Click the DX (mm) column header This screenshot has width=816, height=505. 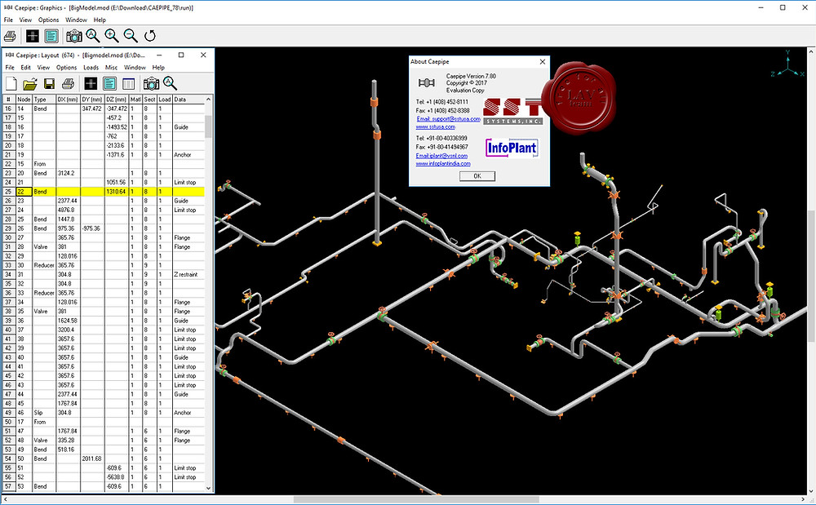pos(68,100)
